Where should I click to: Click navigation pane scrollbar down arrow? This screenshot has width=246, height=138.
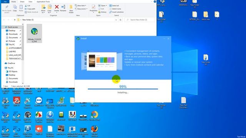click(x=23, y=83)
